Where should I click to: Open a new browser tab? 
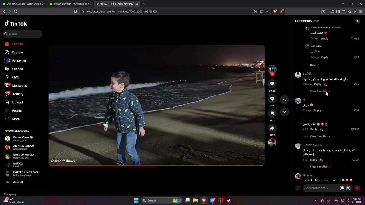(x=144, y=4)
